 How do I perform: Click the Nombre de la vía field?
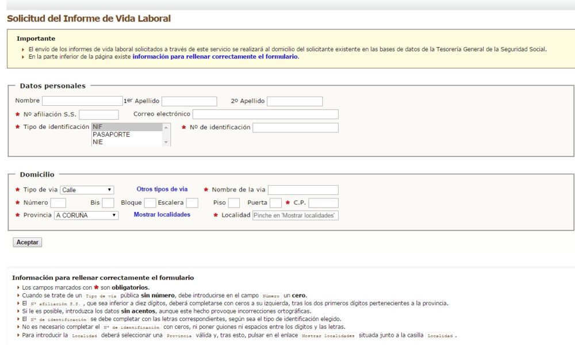coord(303,190)
